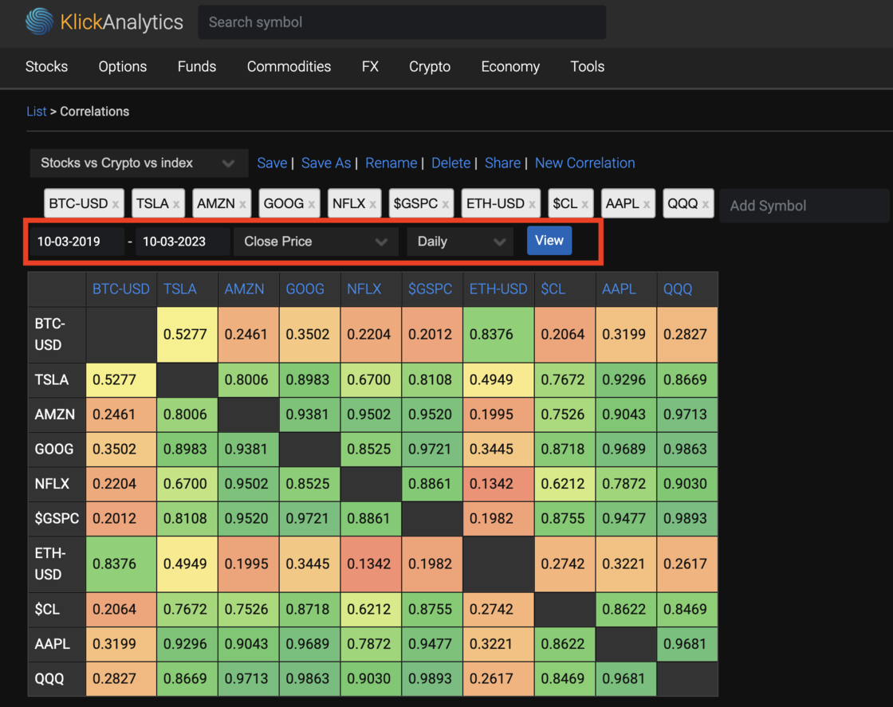Click the blue View button
Image resolution: width=893 pixels, height=707 pixels.
pyautogui.click(x=549, y=240)
